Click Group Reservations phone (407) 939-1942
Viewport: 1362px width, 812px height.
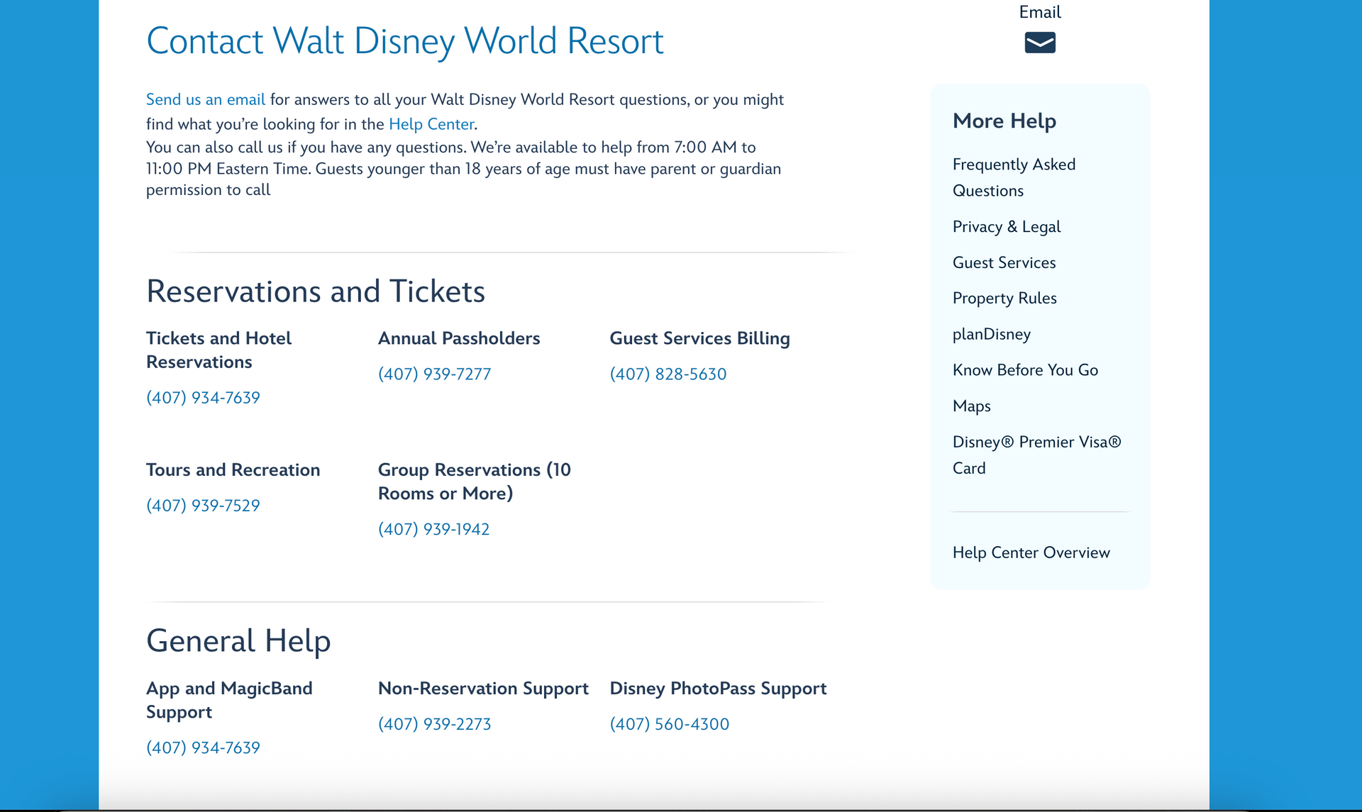tap(433, 529)
